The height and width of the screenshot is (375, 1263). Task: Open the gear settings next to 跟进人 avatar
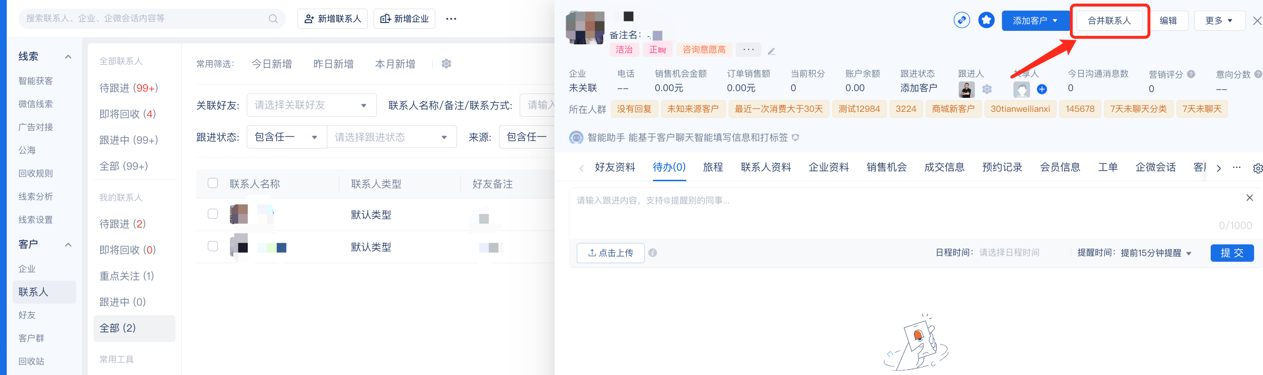pos(987,89)
